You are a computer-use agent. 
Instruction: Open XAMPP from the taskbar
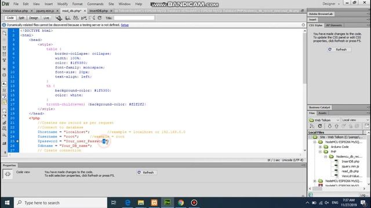tap(154, 203)
